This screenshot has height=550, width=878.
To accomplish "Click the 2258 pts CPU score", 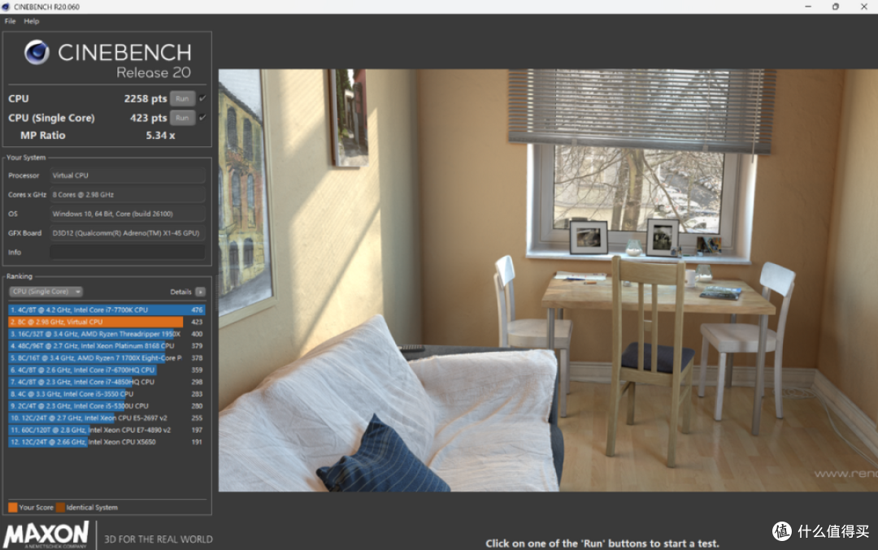I will point(145,98).
